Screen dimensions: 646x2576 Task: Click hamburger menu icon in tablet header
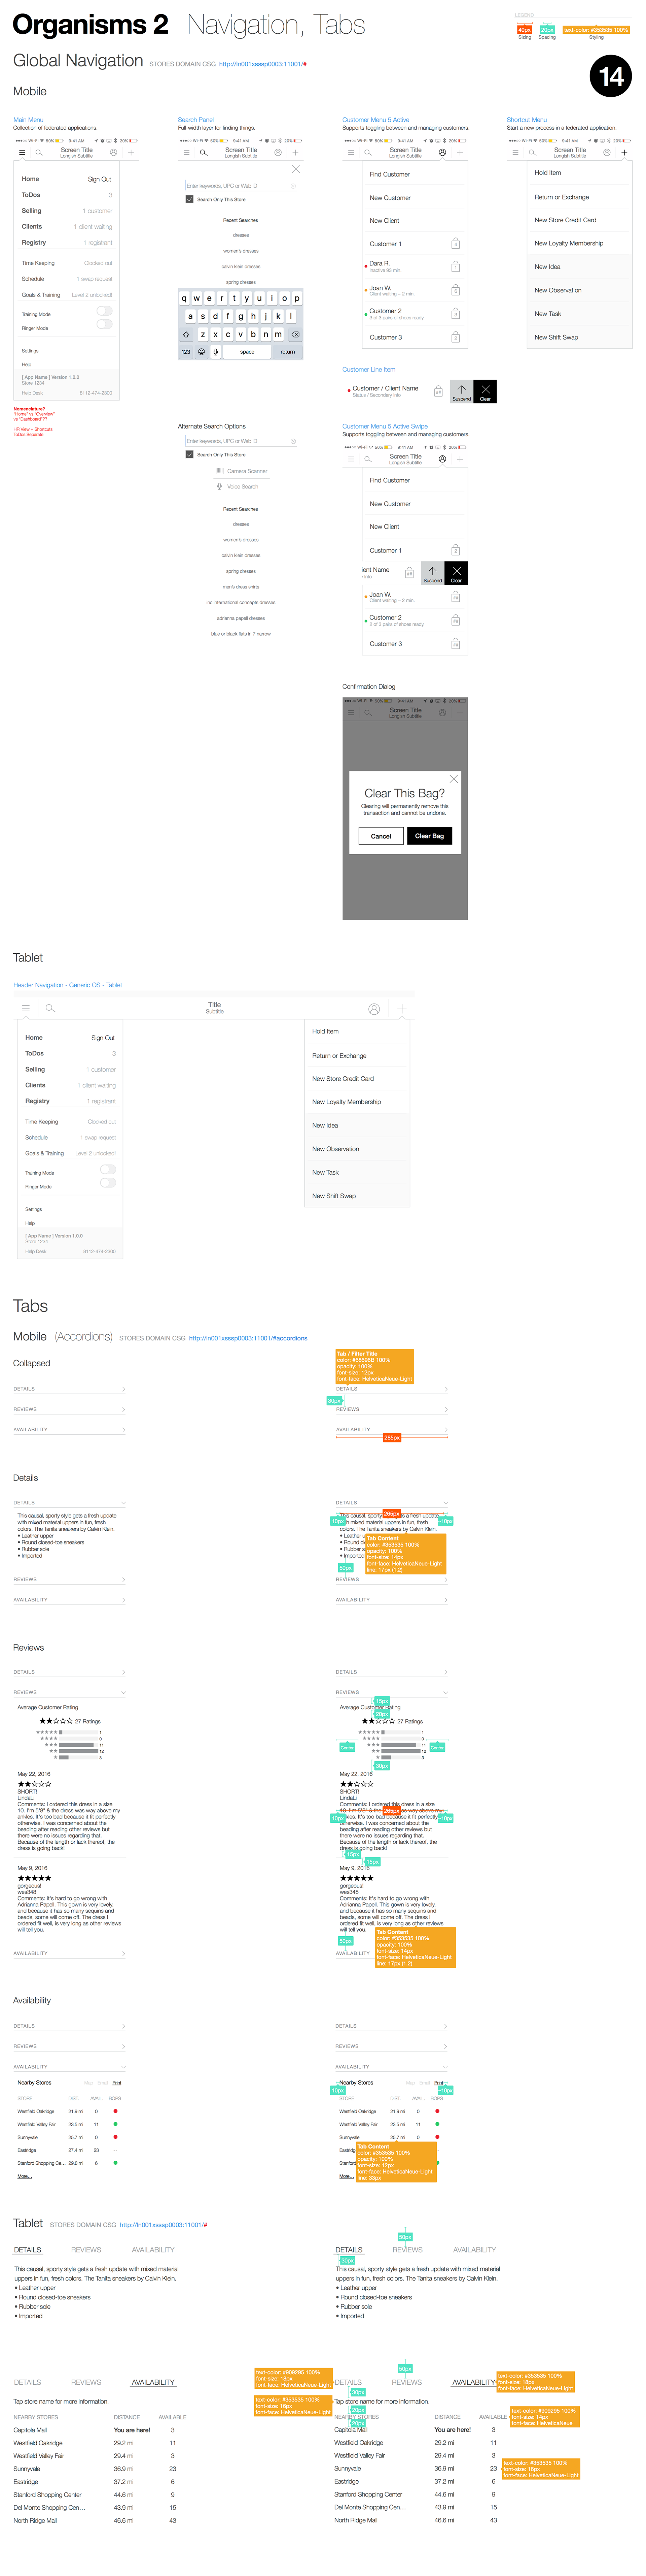(26, 1008)
